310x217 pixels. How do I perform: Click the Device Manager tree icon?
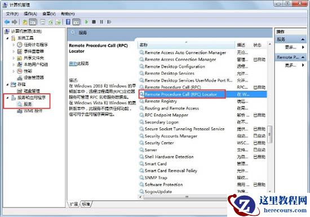(x=19, y=78)
